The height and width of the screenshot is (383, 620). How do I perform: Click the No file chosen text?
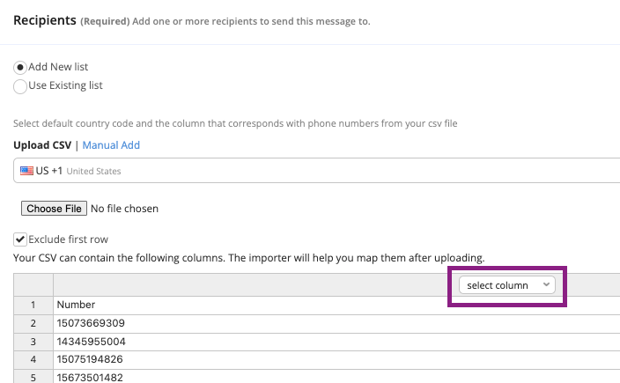[x=125, y=209]
